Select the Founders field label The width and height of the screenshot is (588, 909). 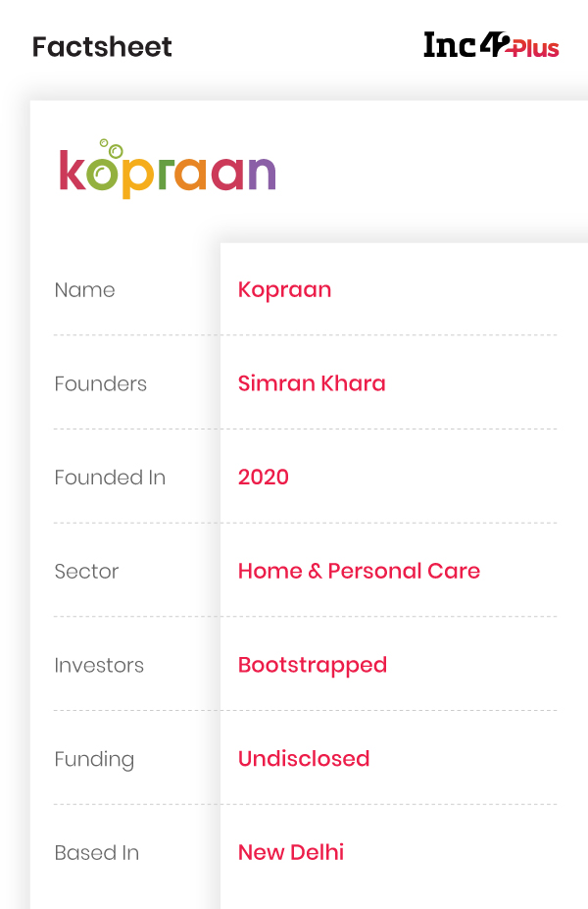click(100, 383)
